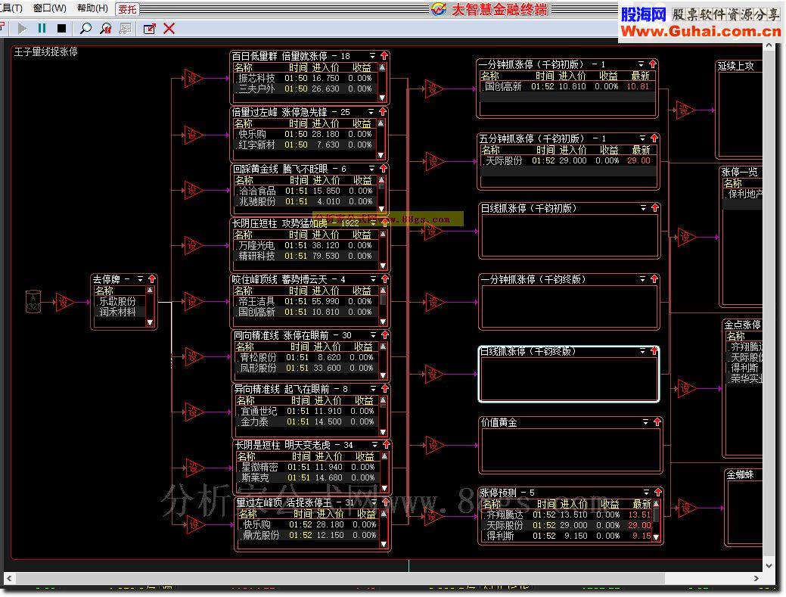The height and width of the screenshot is (597, 786).
Task: Click the red X toolbar icon
Action: point(169,29)
